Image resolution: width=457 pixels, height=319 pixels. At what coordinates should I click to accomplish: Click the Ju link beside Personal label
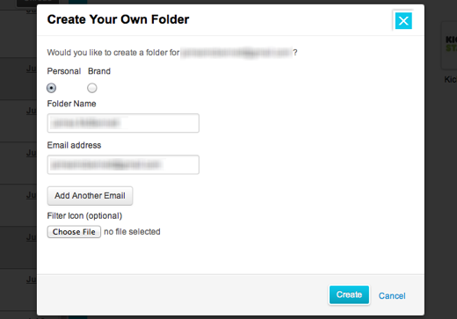[x=32, y=69]
